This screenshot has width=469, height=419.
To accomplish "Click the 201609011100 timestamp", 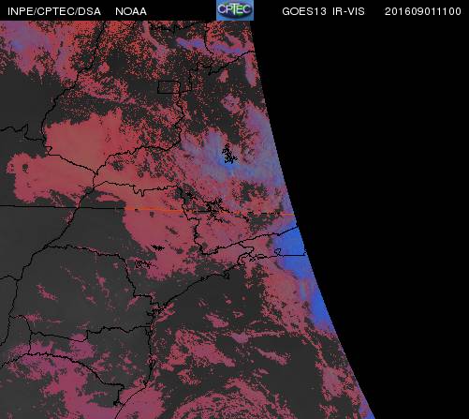I will click(x=423, y=11).
